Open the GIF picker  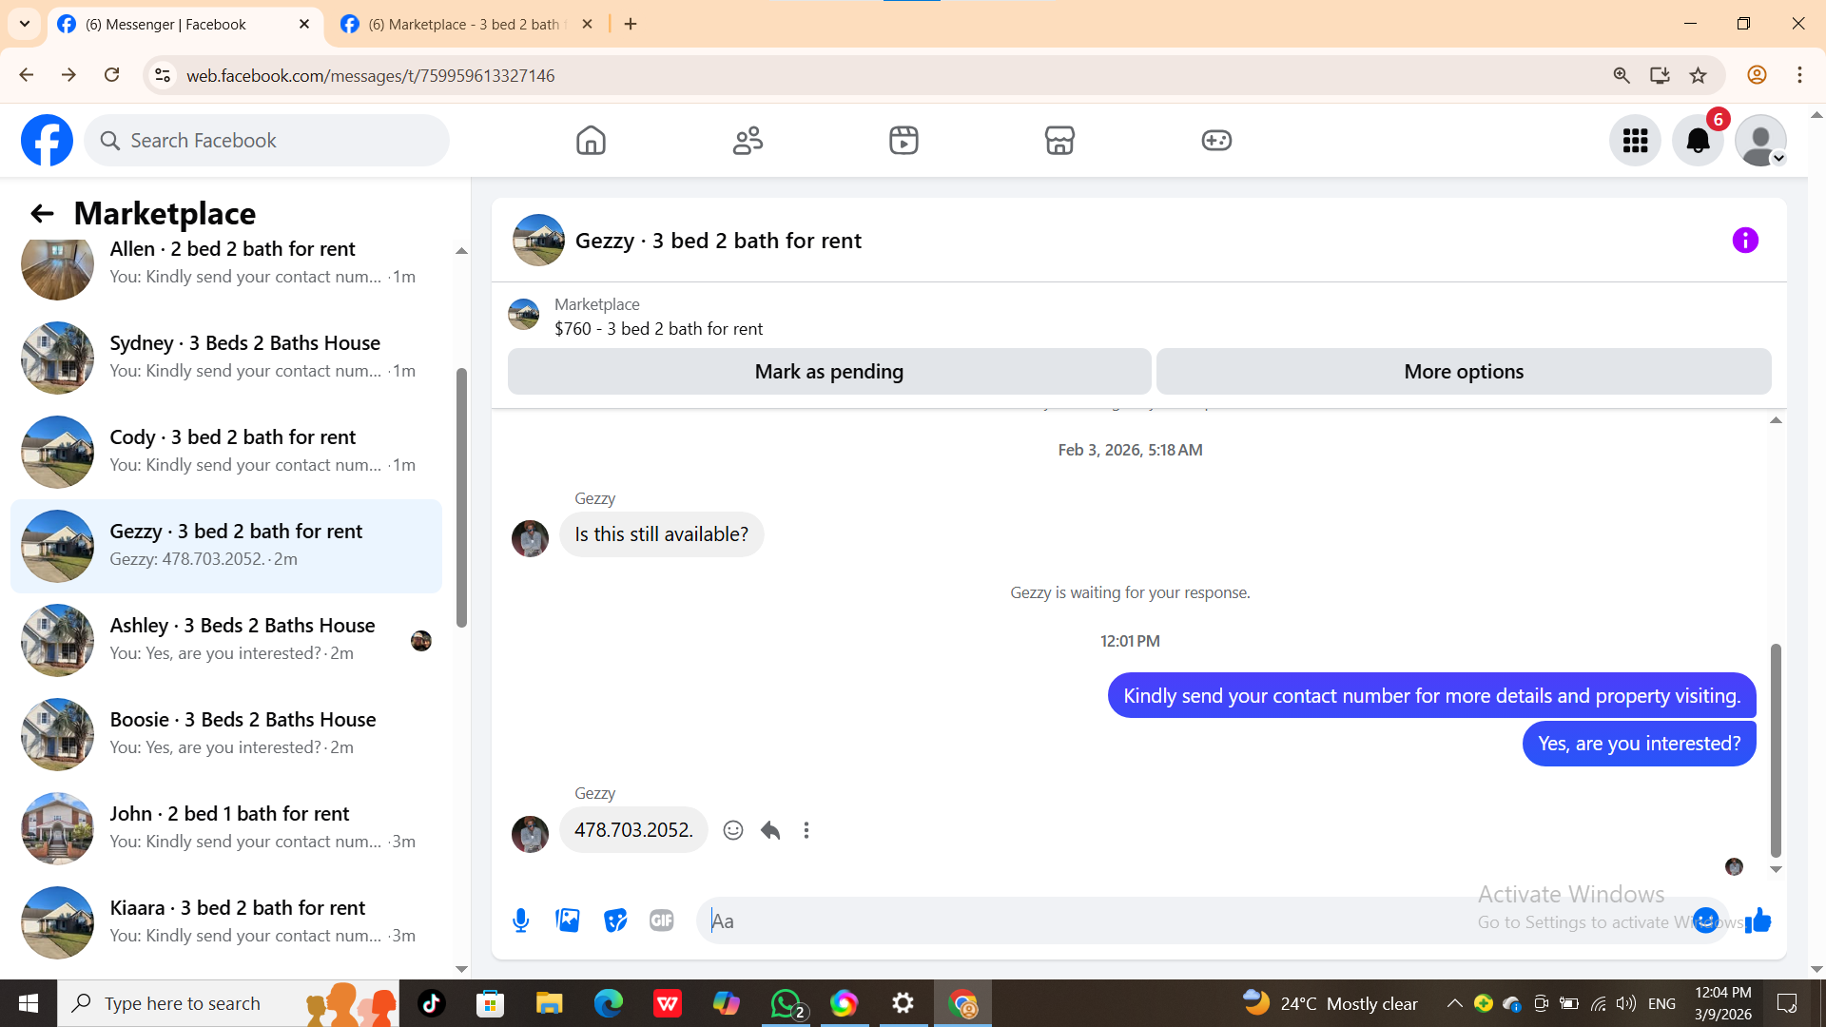(x=662, y=920)
